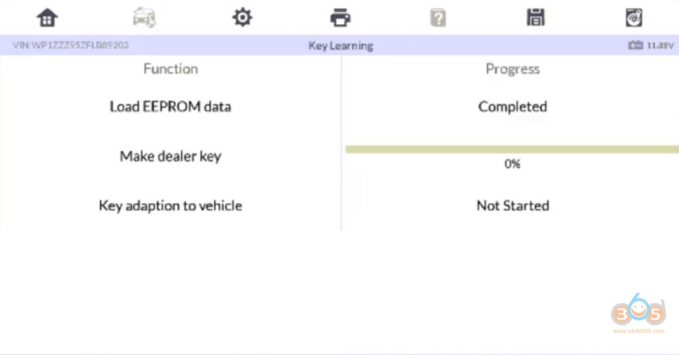Select the Load EEPROM data function

[x=170, y=106]
